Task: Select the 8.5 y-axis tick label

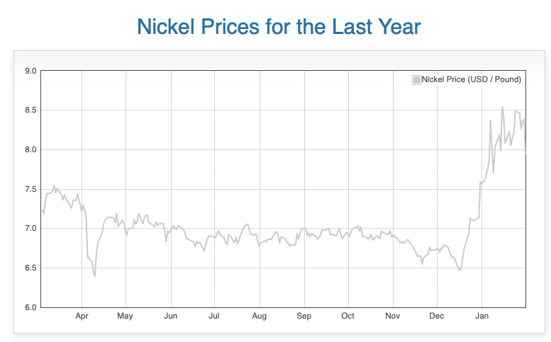Action: point(30,110)
